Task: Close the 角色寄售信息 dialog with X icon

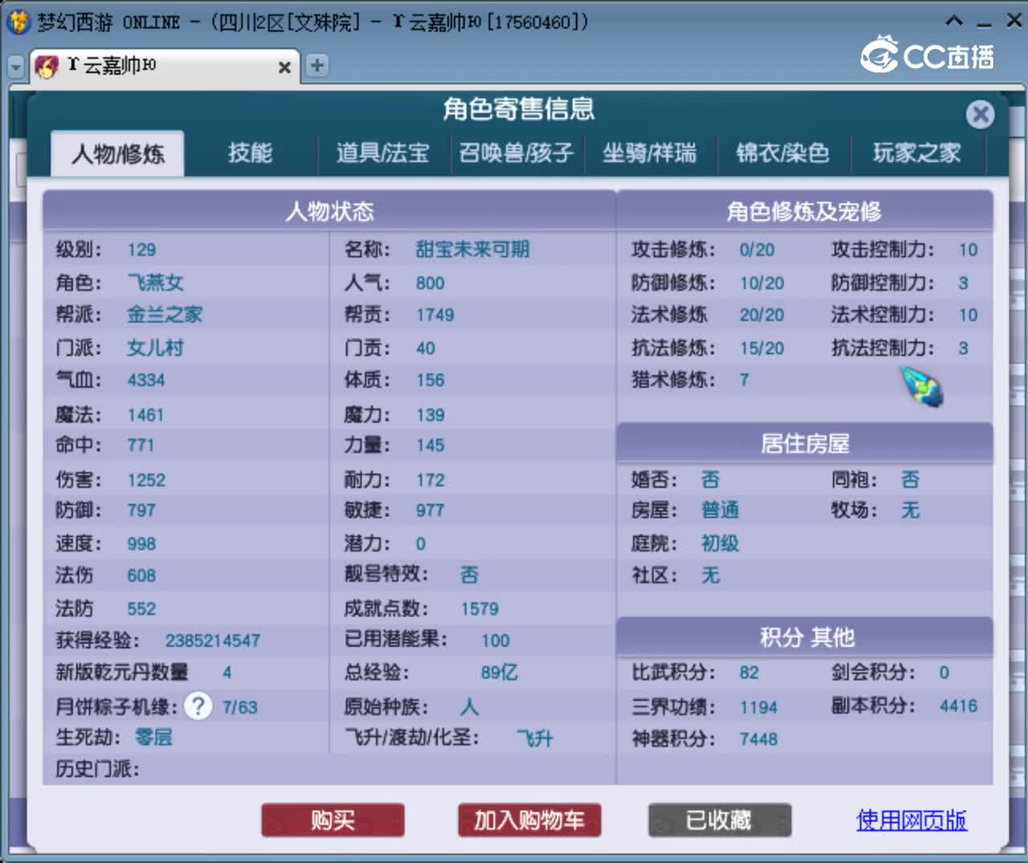Action: tap(980, 114)
